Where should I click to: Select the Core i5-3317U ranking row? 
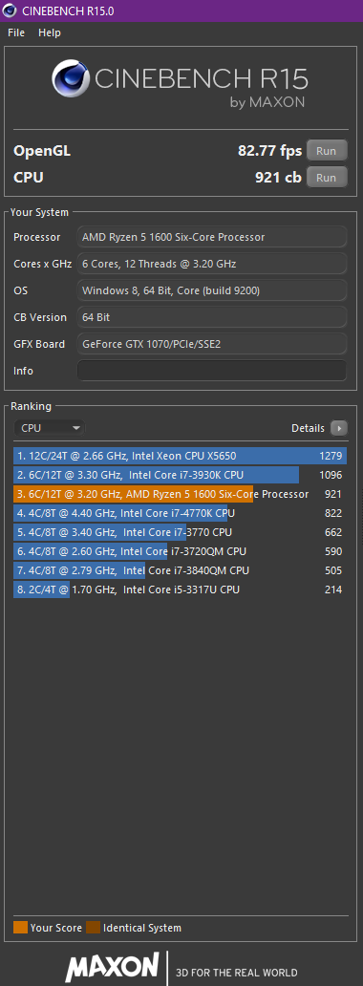coord(180,589)
